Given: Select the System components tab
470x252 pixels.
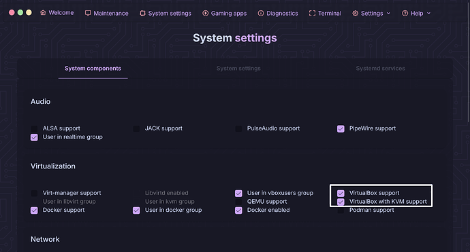Looking at the screenshot, I should pyautogui.click(x=93, y=69).
